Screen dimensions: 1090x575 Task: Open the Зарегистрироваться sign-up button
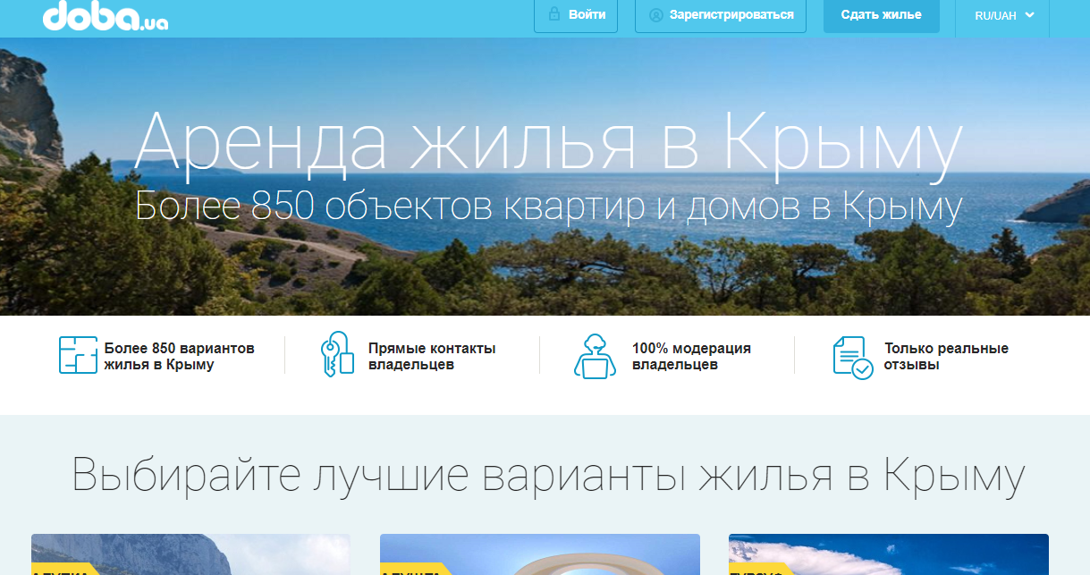click(x=721, y=15)
